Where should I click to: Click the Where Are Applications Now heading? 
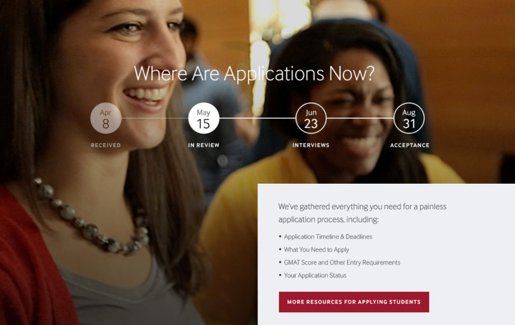tap(254, 74)
